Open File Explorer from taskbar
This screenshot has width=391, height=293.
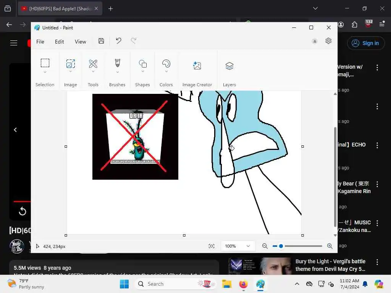[227, 284]
